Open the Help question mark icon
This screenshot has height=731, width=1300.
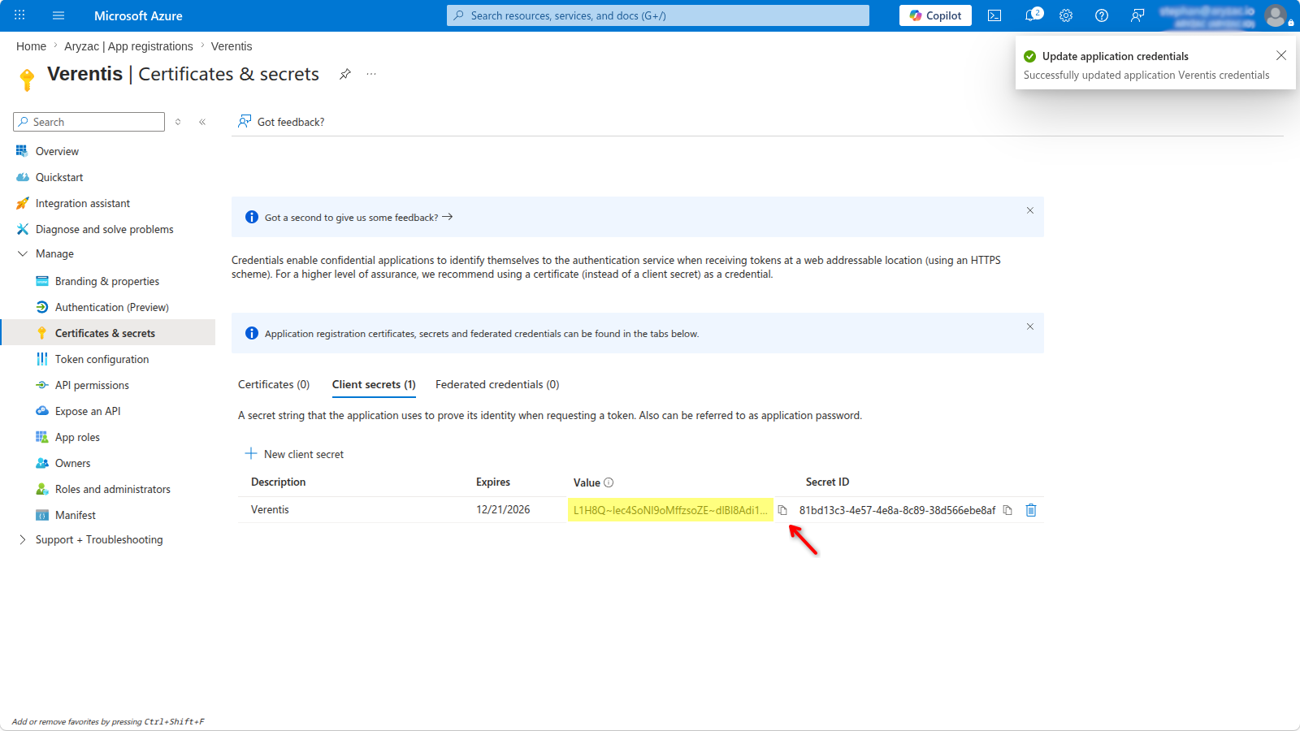click(x=1102, y=15)
